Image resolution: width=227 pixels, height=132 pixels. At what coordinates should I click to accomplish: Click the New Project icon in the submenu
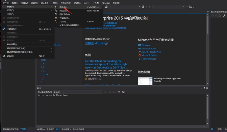[x=56, y=7]
